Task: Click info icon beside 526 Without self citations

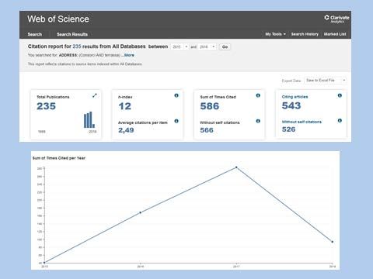Action: [340, 121]
